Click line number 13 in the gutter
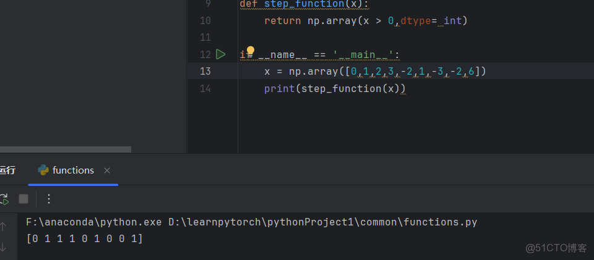594x260 pixels. point(205,71)
